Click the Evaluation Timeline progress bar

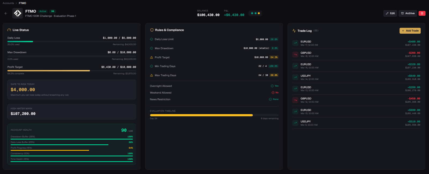tap(214, 115)
